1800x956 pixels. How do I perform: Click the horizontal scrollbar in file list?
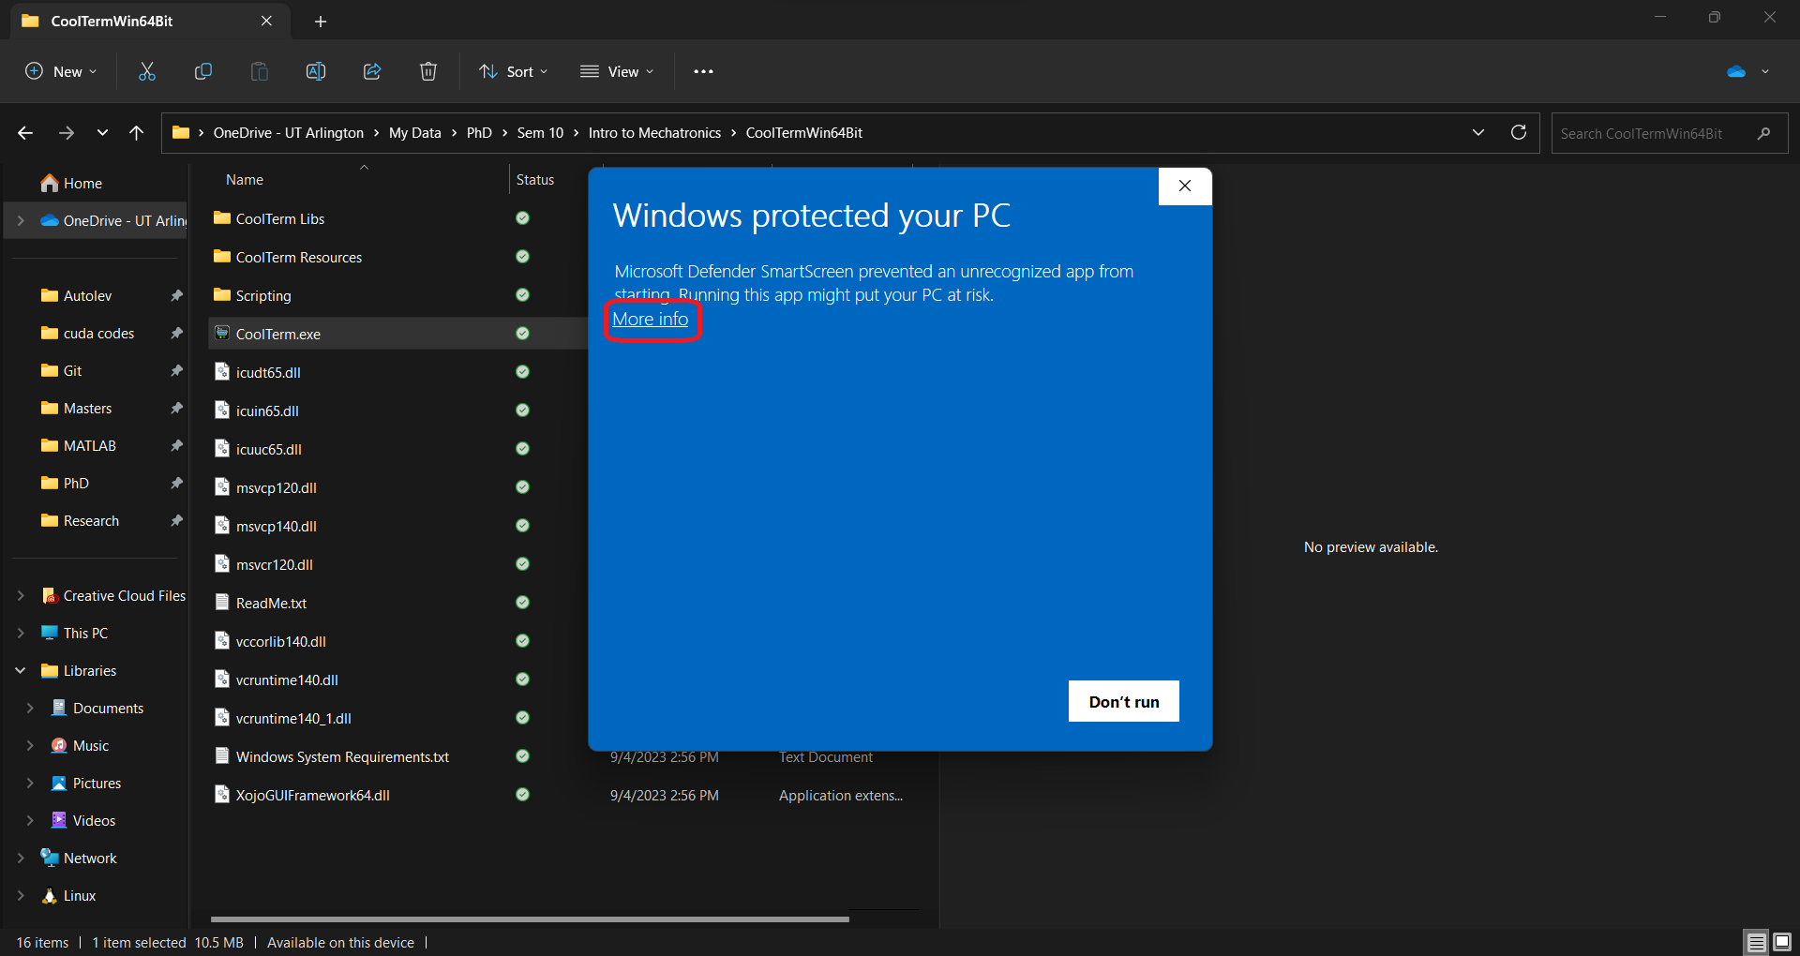pos(530,919)
